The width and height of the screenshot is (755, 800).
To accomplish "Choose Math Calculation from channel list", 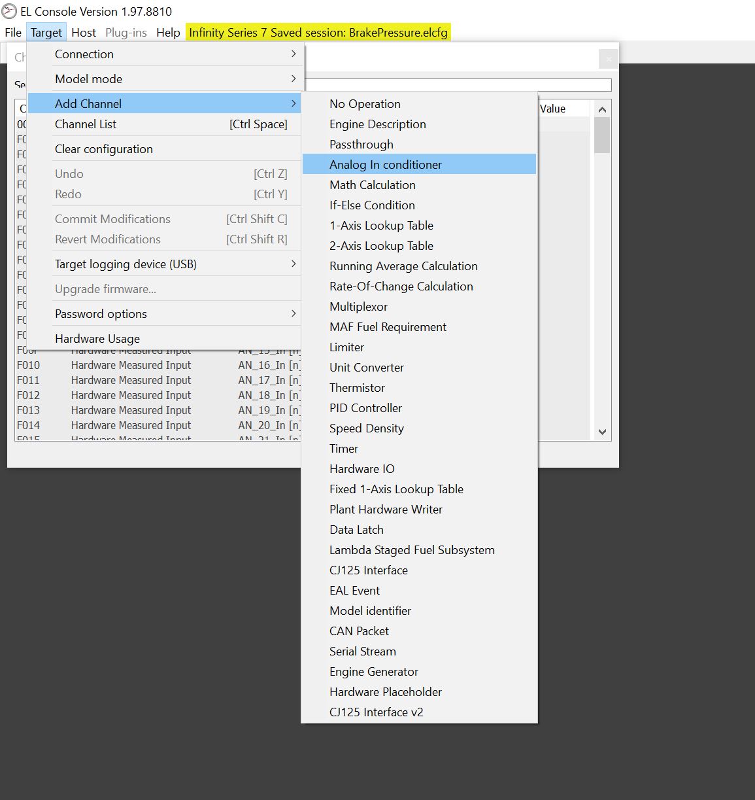I will click(x=373, y=185).
